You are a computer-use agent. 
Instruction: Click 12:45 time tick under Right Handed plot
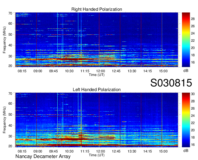pyautogui.click(x=116, y=71)
